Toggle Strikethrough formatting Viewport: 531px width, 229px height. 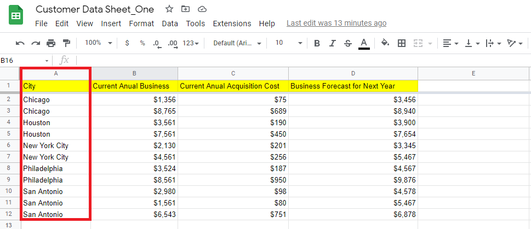tap(348, 43)
